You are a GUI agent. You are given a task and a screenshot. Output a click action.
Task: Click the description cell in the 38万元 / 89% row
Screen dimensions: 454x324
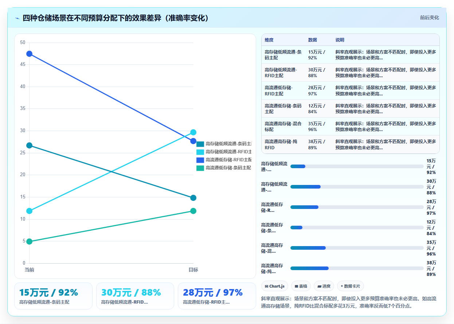pos(386,145)
